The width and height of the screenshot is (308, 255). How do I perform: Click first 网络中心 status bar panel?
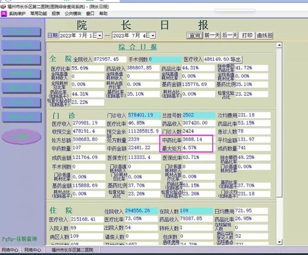point(10,250)
